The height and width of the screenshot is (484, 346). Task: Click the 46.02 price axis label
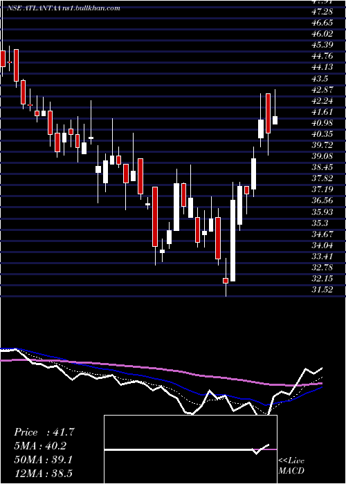click(x=322, y=34)
